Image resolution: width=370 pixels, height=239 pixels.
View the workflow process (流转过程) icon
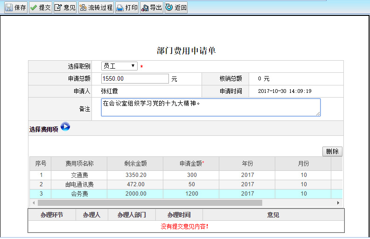(x=83, y=7)
